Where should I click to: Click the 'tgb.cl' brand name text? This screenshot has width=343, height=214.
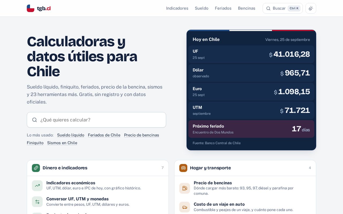(x=44, y=8)
